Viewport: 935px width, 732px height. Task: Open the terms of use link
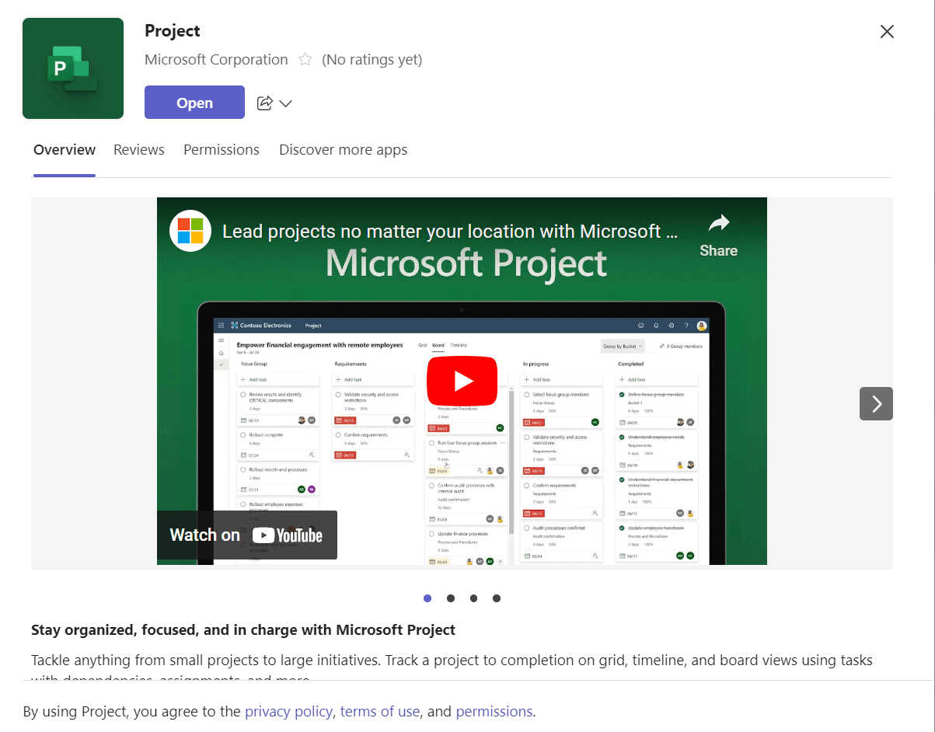(380, 712)
